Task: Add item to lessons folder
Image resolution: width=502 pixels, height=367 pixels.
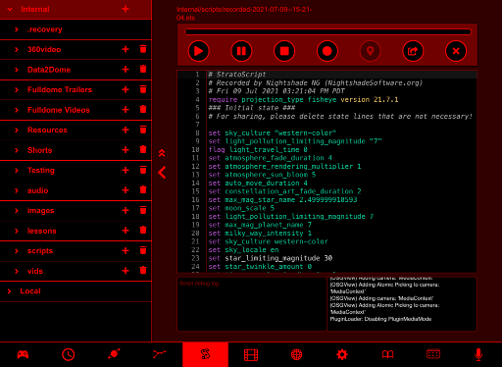Action: tap(125, 231)
